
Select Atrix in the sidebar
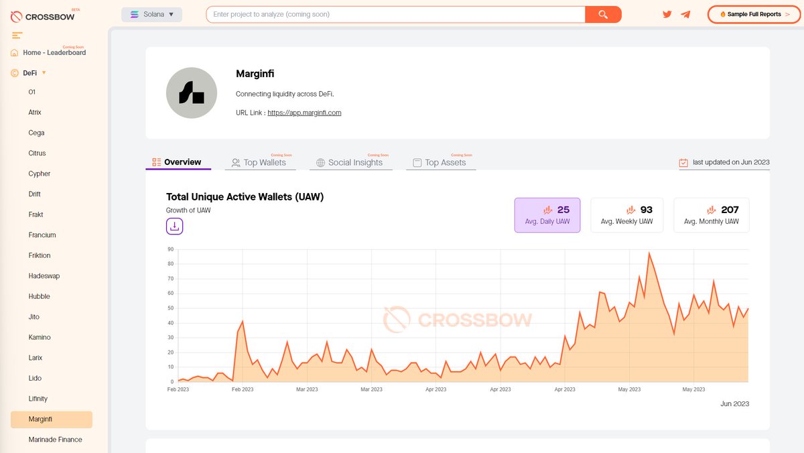pyautogui.click(x=35, y=113)
